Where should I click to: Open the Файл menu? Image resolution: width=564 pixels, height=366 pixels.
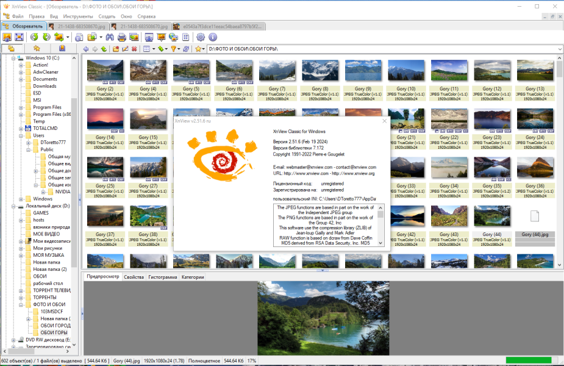tap(18, 16)
